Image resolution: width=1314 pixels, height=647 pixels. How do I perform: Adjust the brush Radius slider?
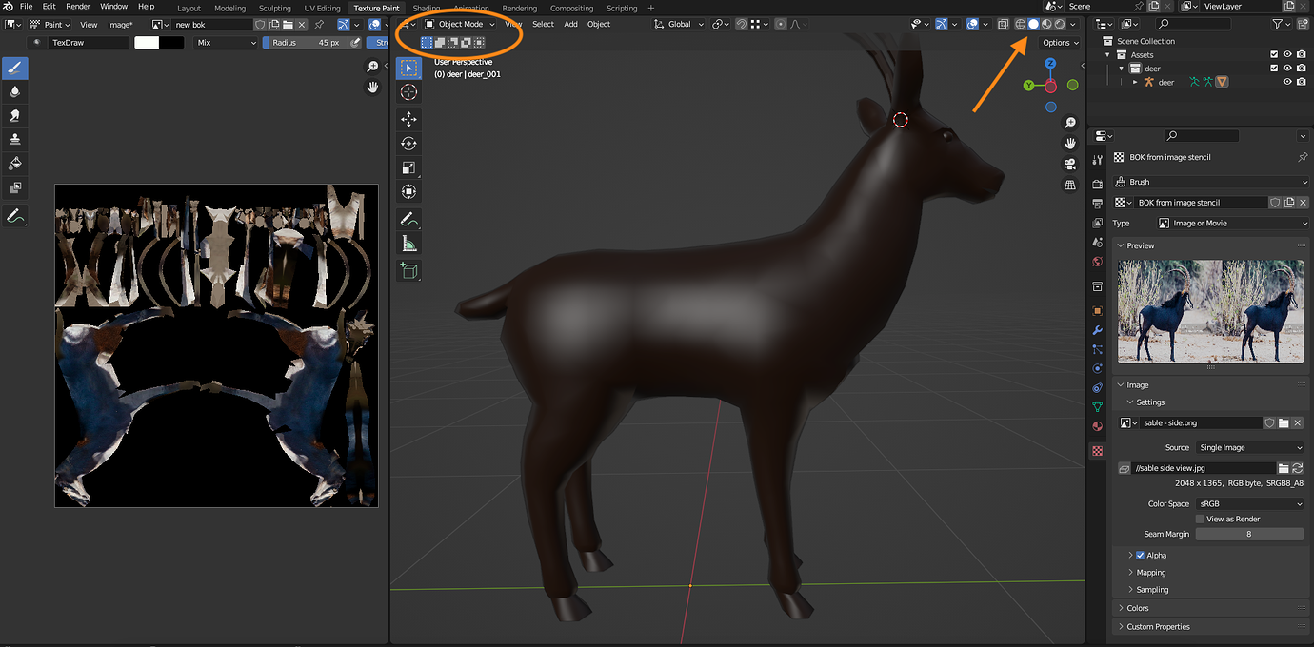coord(306,42)
